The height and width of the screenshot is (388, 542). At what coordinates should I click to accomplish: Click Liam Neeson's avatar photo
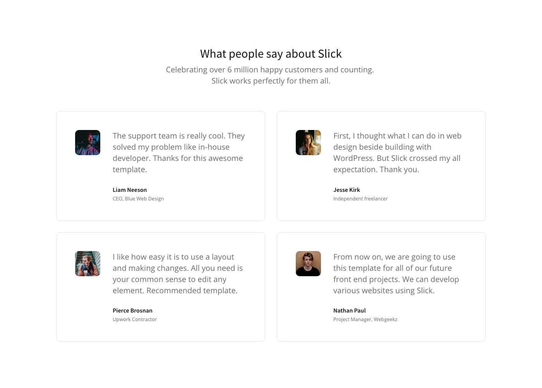(x=87, y=143)
